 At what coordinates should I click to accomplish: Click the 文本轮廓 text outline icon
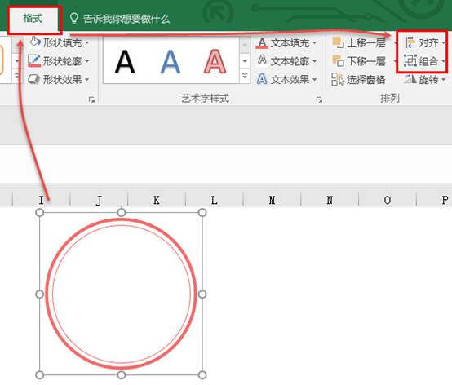[x=262, y=60]
